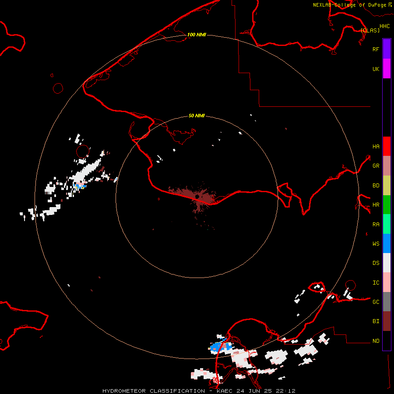Click the 'NEXLAB-College of DuPage' credit text

point(349,5)
